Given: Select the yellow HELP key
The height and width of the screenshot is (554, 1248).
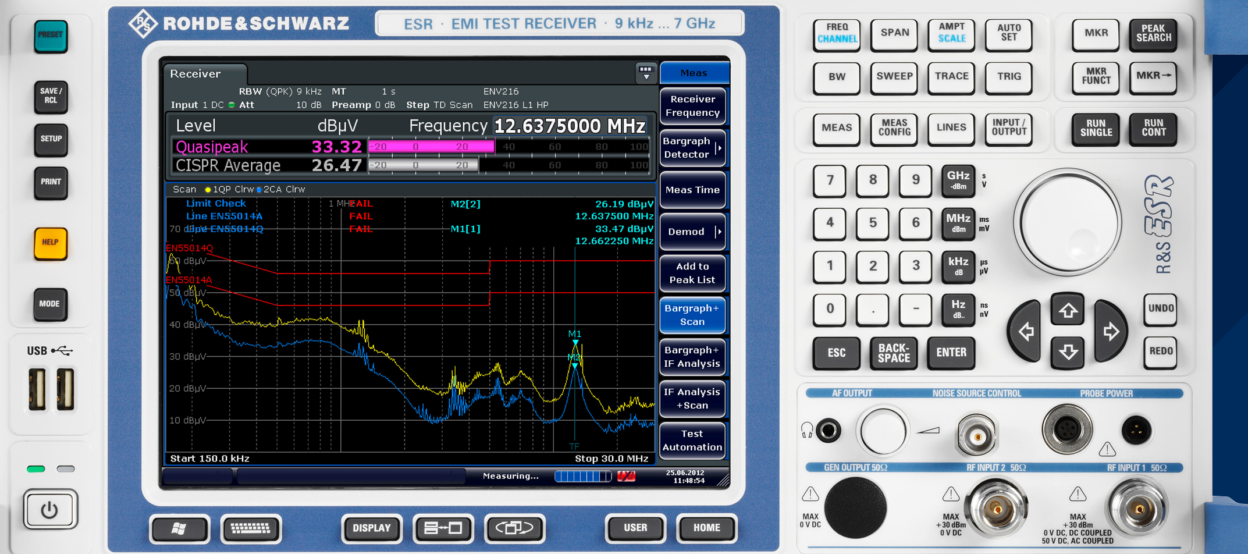Looking at the screenshot, I should pyautogui.click(x=51, y=243).
